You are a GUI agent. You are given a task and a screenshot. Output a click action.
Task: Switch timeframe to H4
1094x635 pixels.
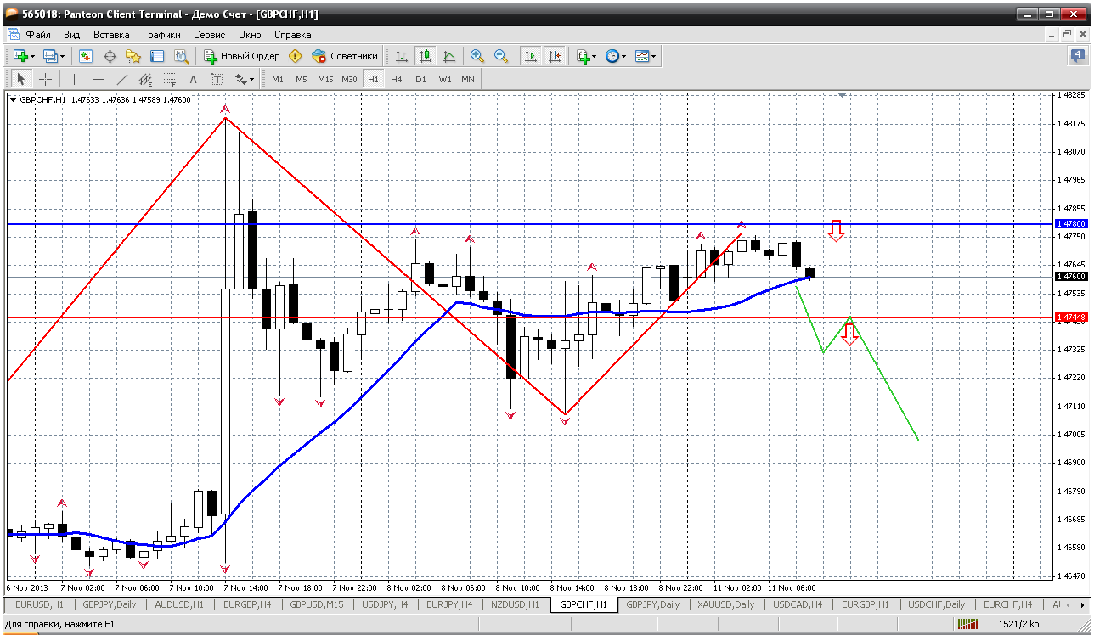point(397,79)
